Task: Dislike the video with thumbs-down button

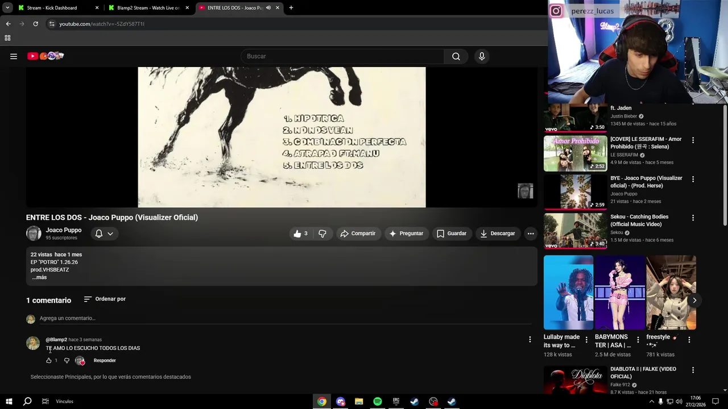Action: pos(322,233)
